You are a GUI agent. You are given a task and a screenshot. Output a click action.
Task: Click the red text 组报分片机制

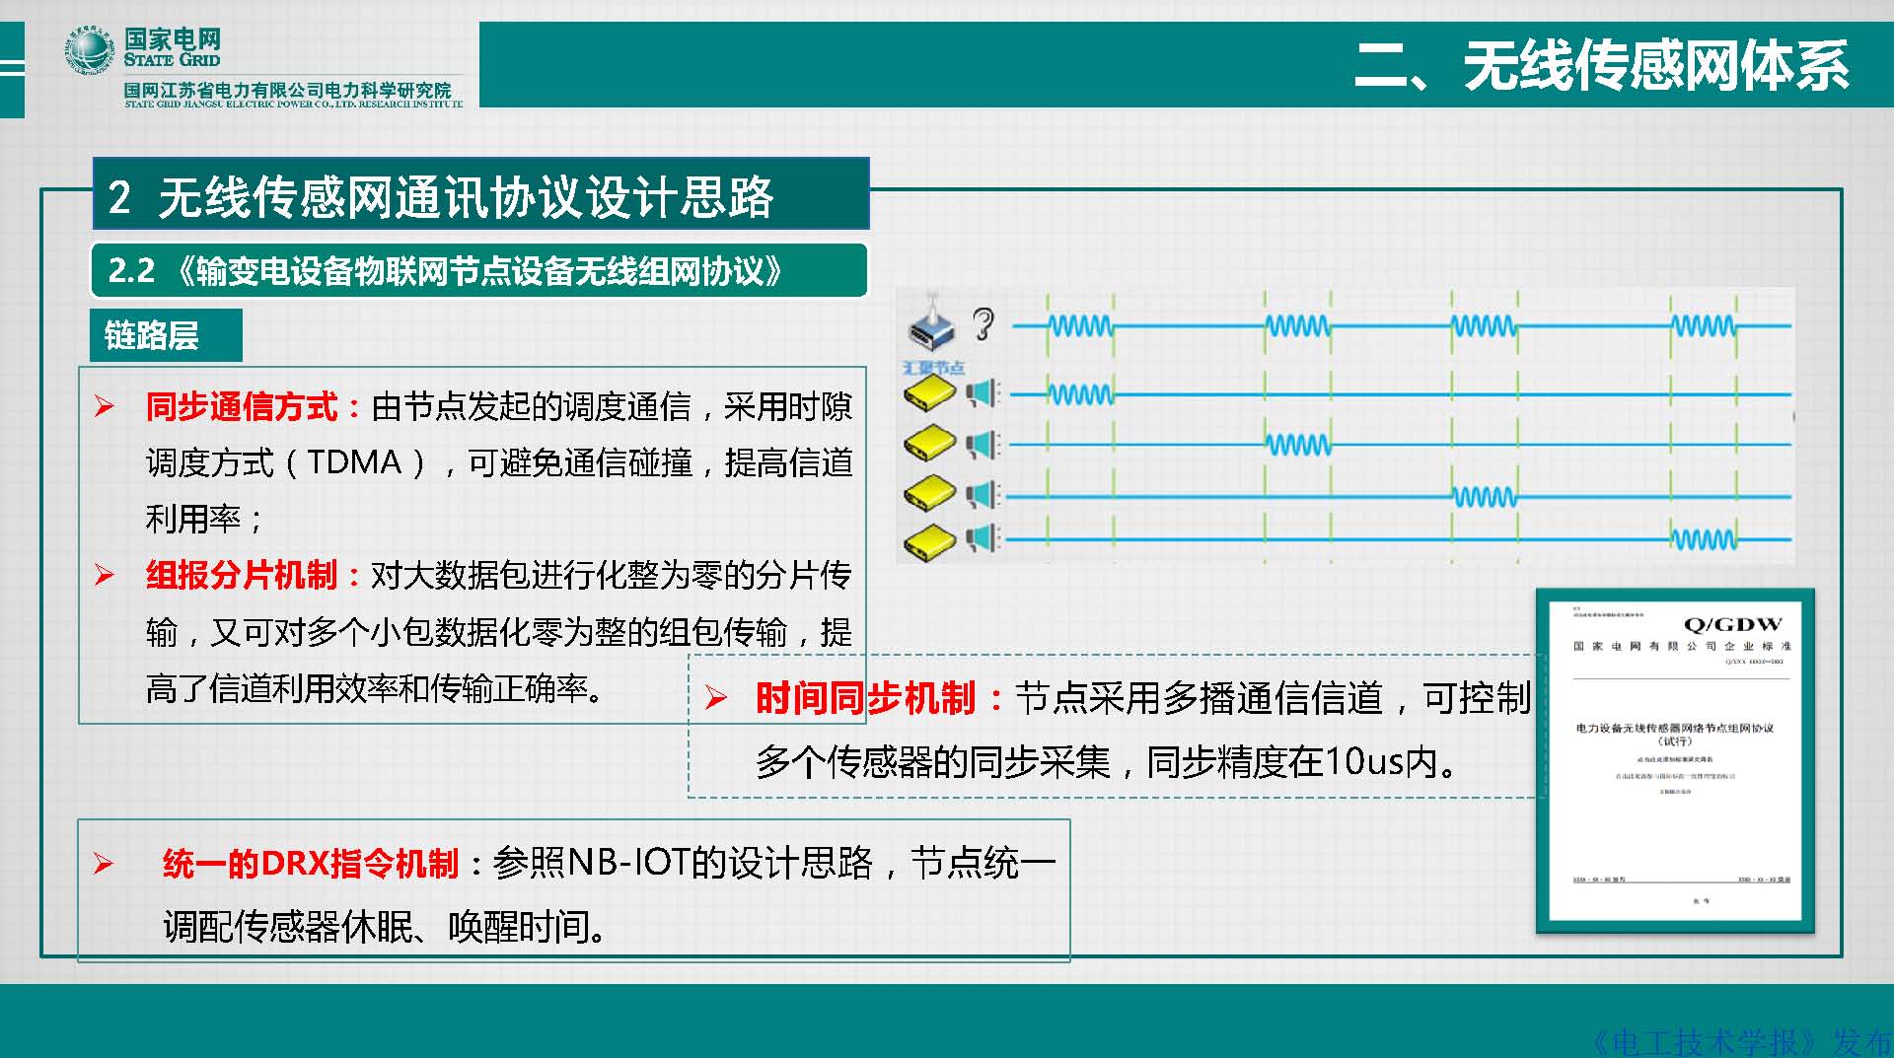click(x=242, y=575)
